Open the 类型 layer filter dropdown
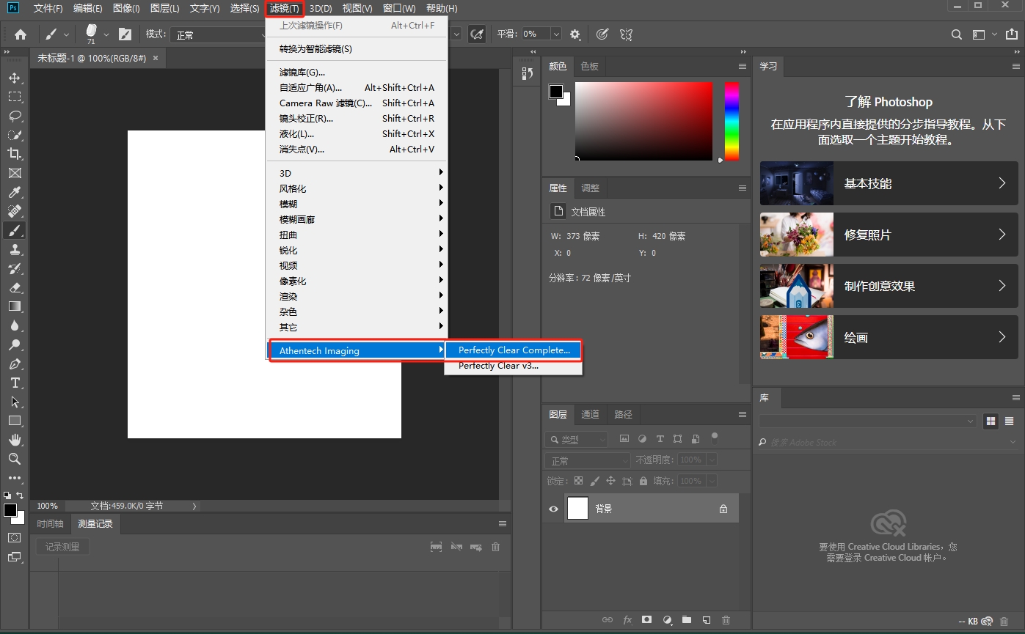Viewport: 1025px width, 634px height. [578, 440]
